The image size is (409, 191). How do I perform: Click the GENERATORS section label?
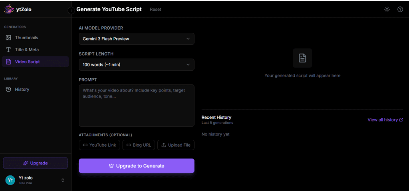pos(15,27)
